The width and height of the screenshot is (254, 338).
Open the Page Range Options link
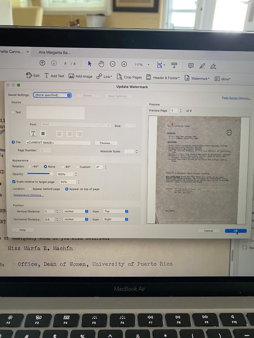[236, 98]
